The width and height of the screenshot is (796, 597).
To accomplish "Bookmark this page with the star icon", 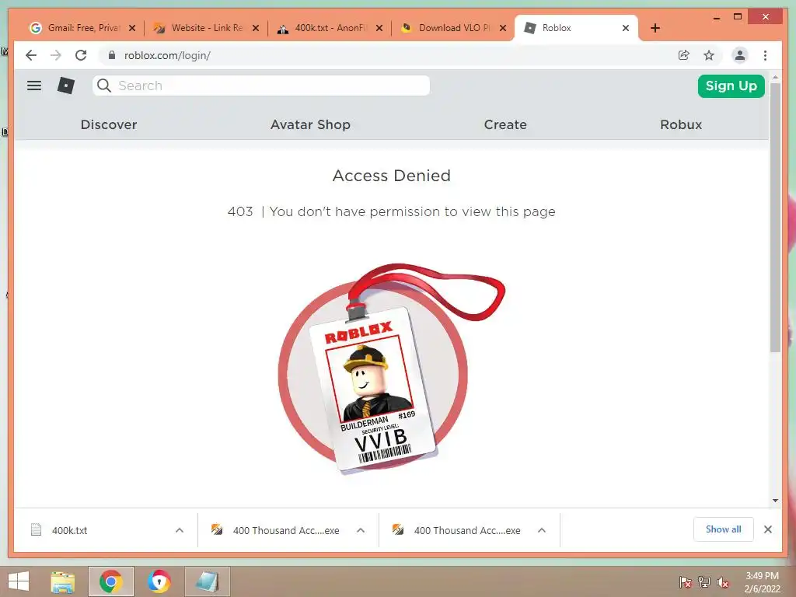I will click(709, 55).
